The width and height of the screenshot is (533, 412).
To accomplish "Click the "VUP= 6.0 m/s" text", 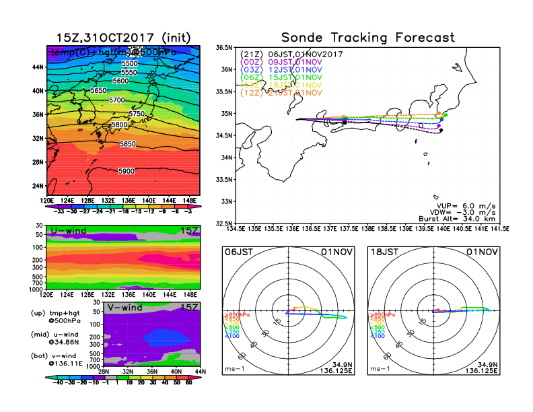I will (x=466, y=206).
